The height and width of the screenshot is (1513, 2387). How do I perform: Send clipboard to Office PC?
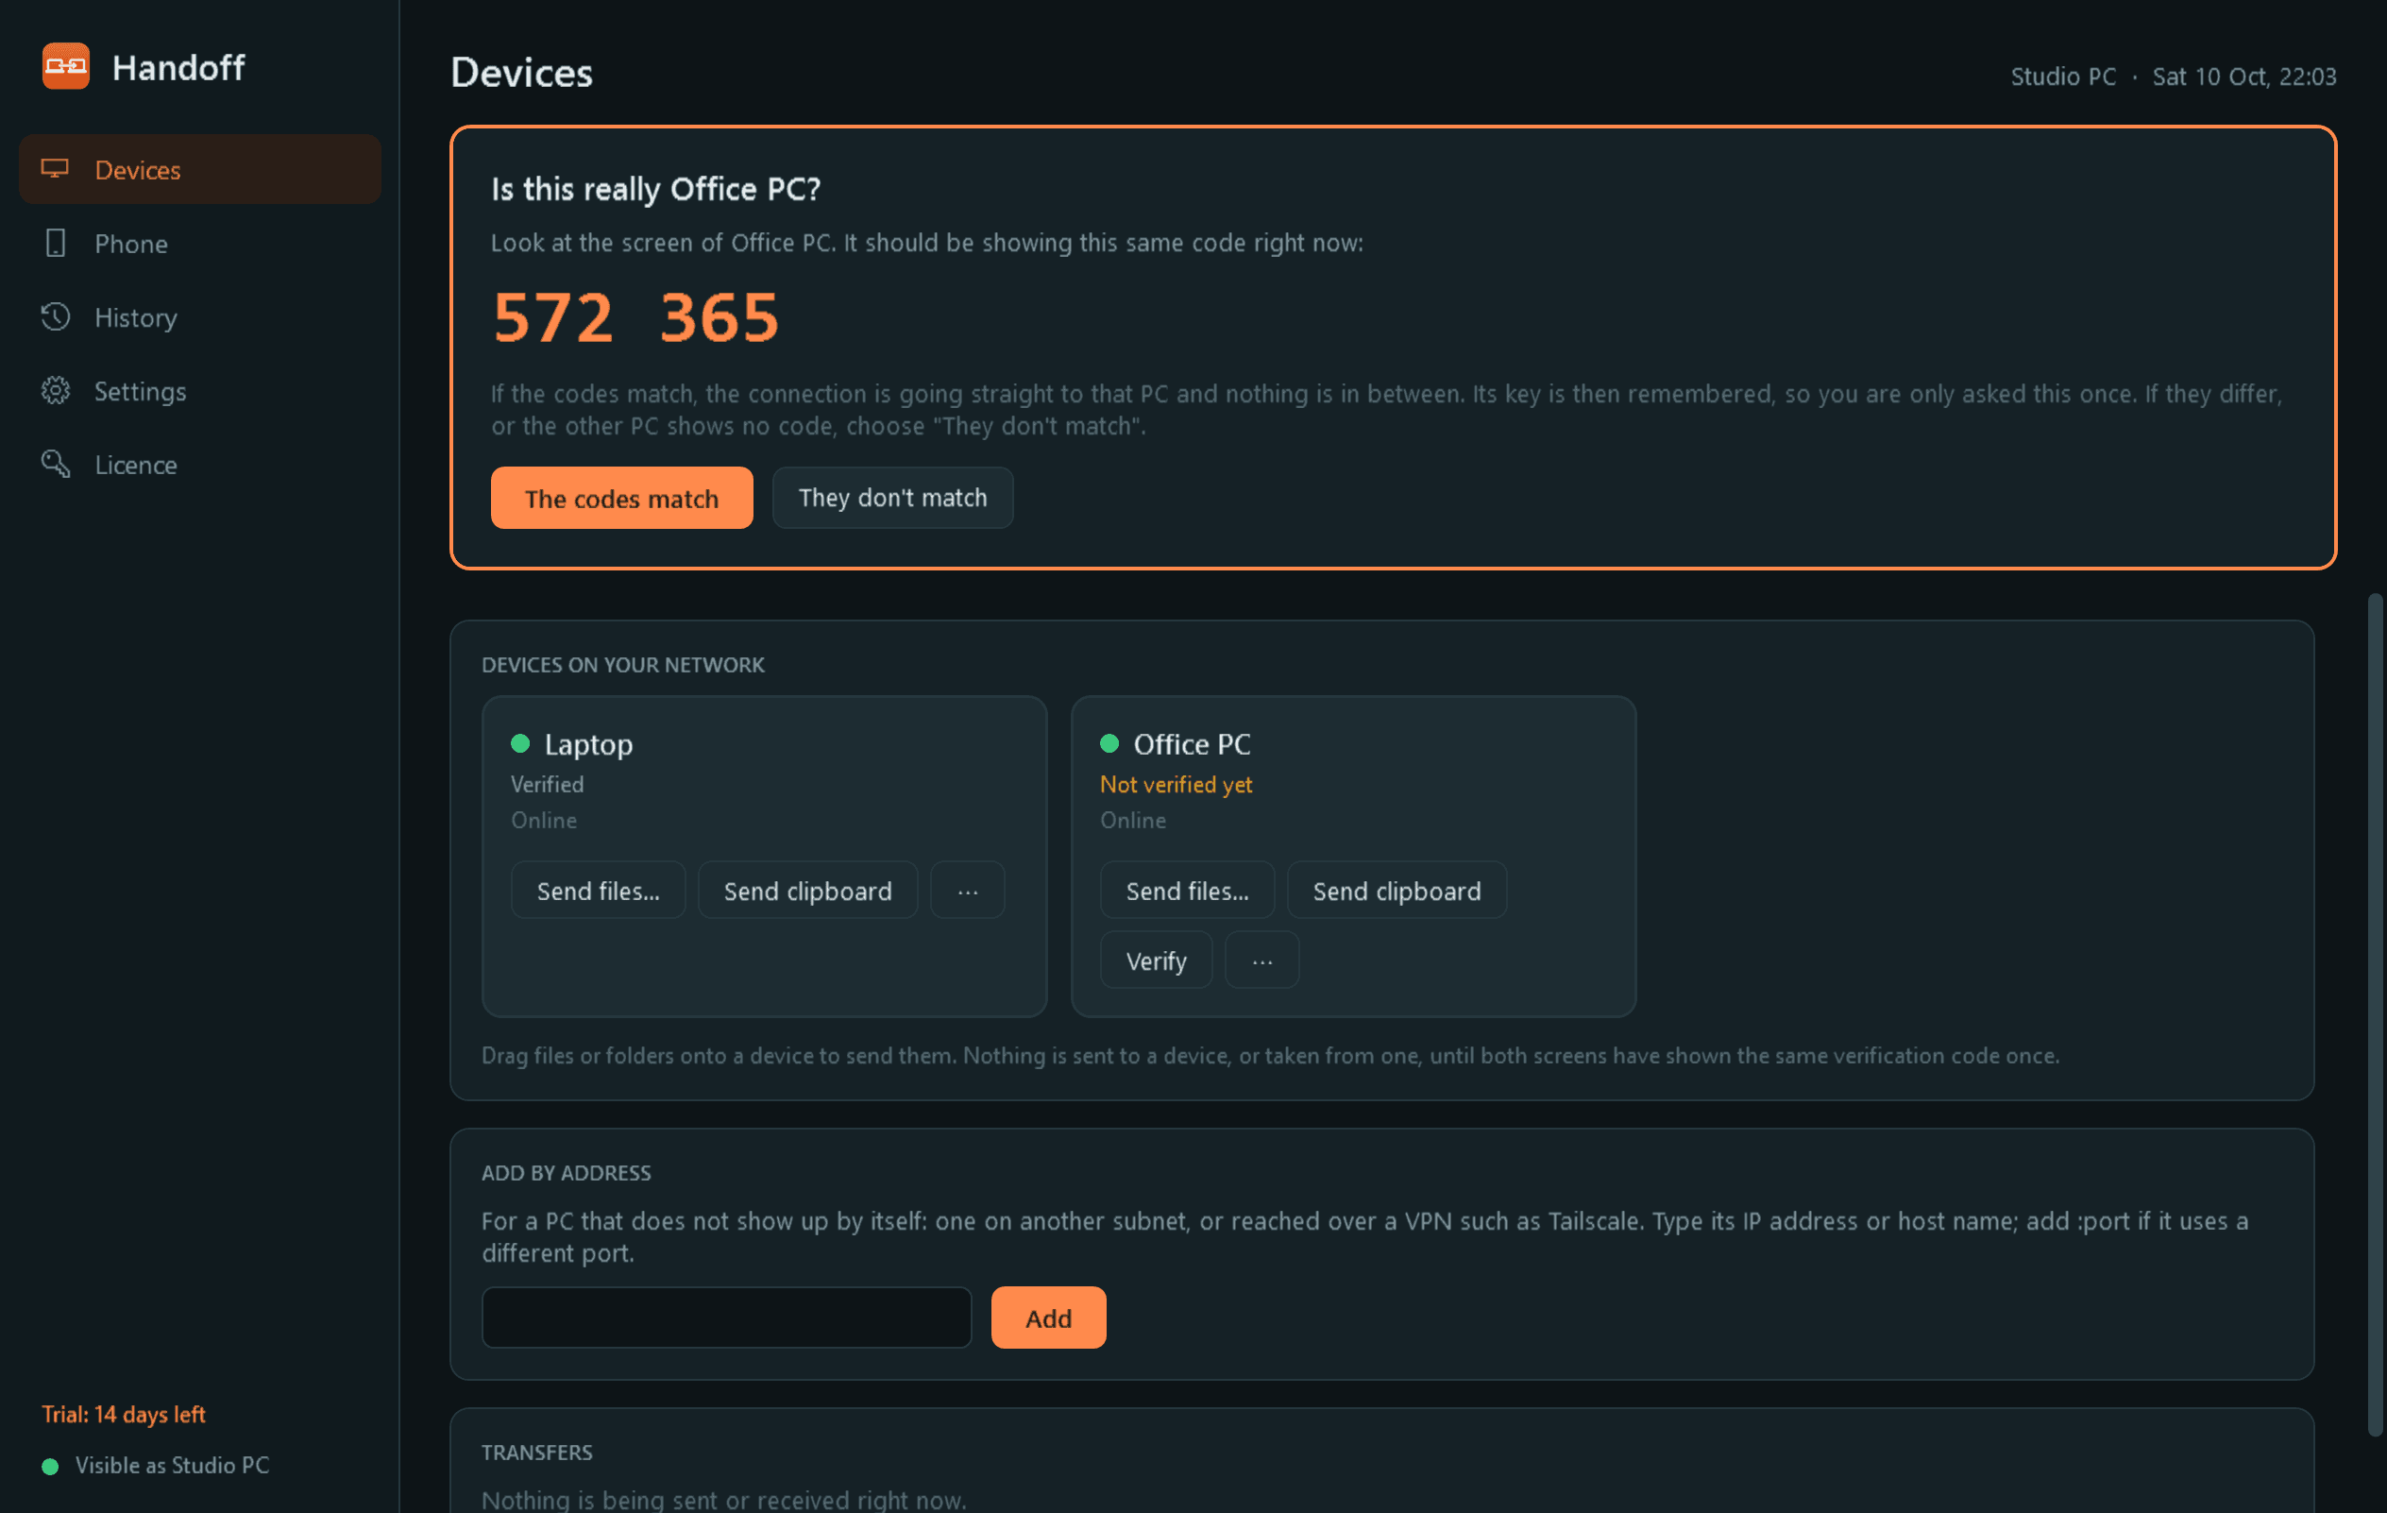[1397, 891]
